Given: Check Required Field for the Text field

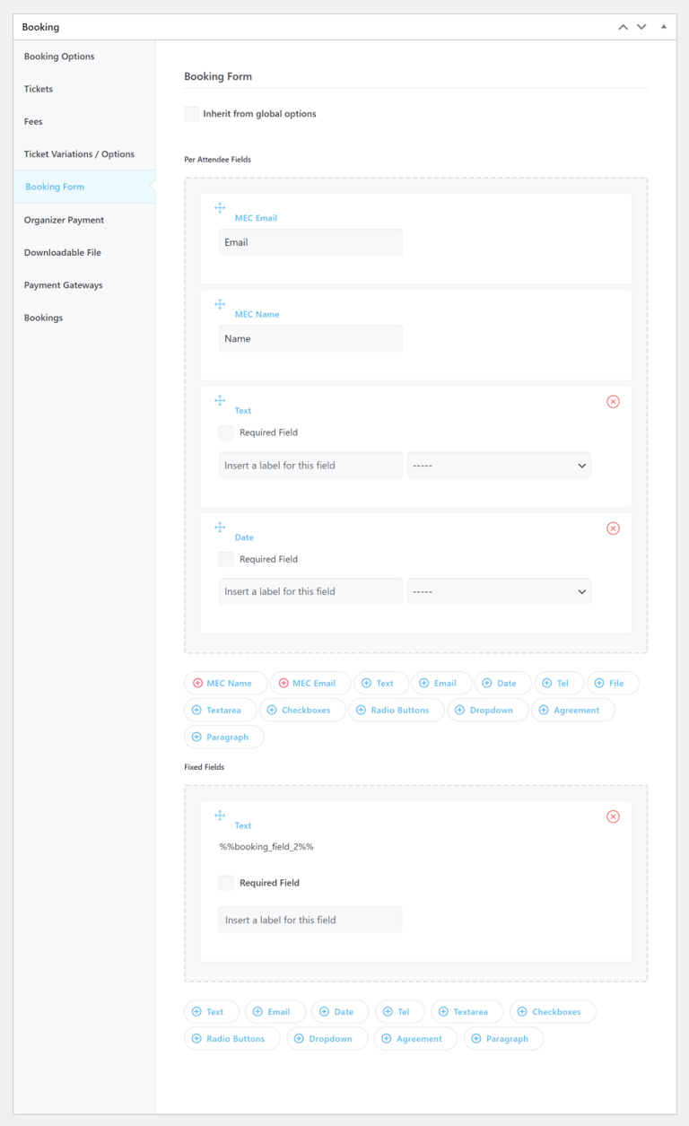Looking at the screenshot, I should tap(226, 432).
